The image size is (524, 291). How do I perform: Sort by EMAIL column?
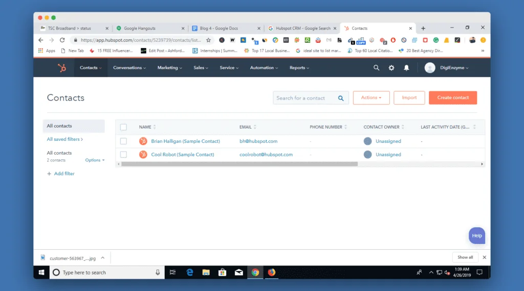pyautogui.click(x=248, y=127)
